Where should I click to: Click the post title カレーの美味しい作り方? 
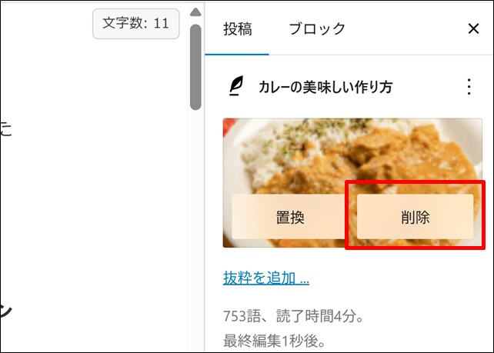[325, 87]
